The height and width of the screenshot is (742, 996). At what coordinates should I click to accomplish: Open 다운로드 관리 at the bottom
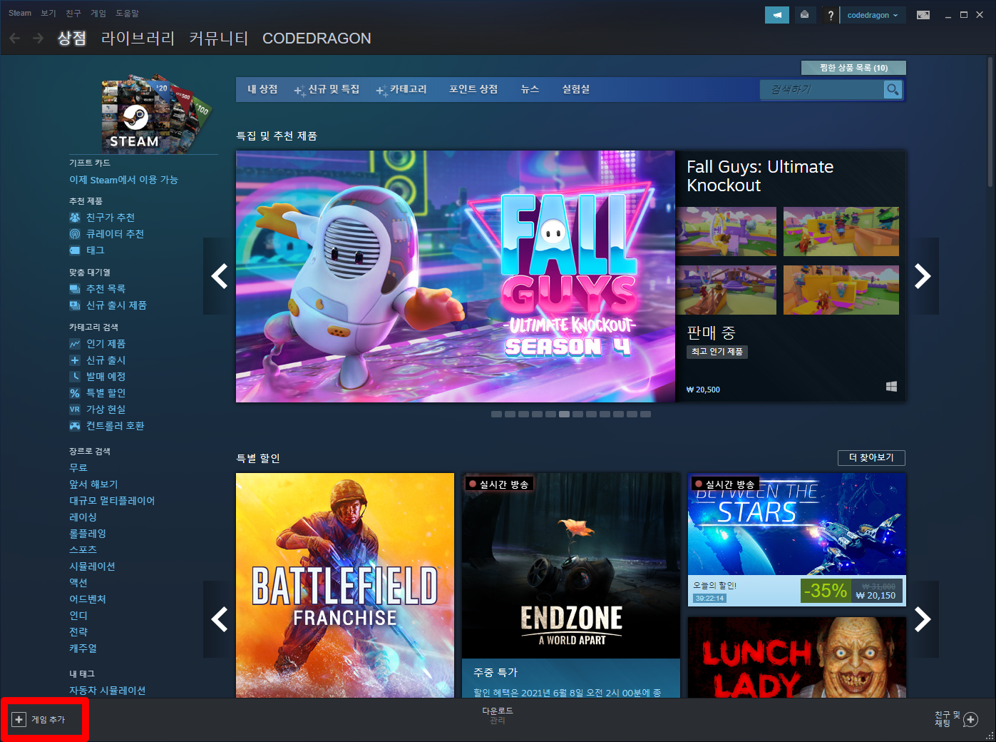(x=498, y=716)
